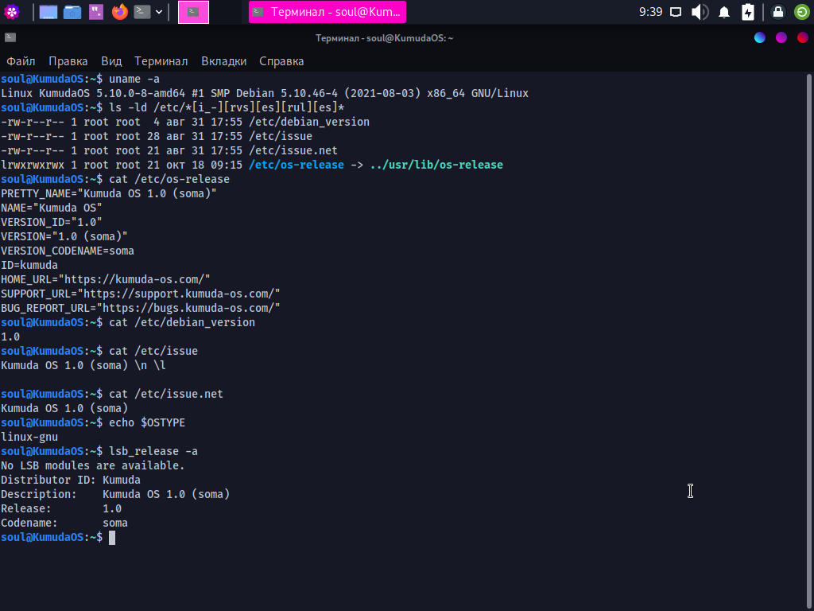The height and width of the screenshot is (611, 814).
Task: Click the "../usr/lib/os-release" link target
Action: click(436, 165)
